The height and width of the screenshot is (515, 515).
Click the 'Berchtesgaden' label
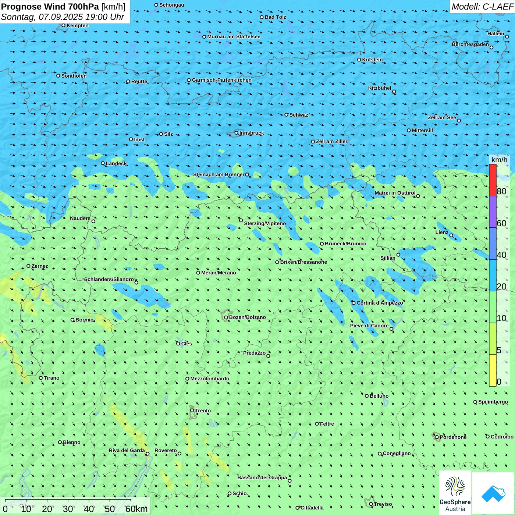coord(470,44)
